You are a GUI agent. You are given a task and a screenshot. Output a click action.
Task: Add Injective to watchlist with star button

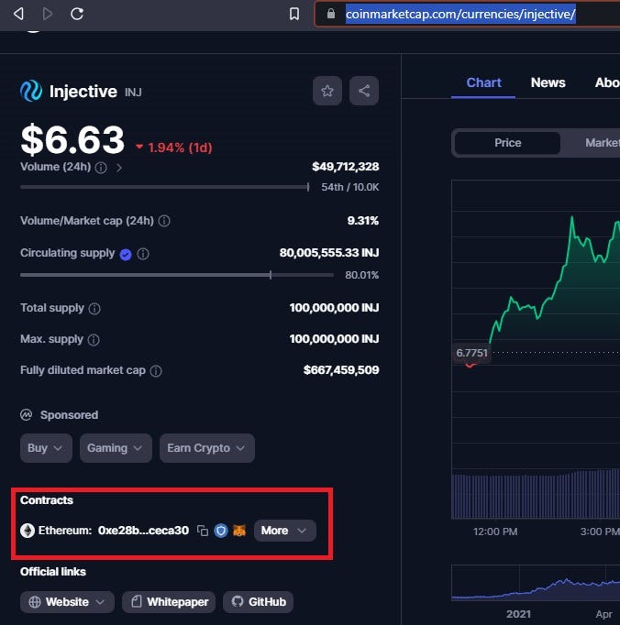327,91
